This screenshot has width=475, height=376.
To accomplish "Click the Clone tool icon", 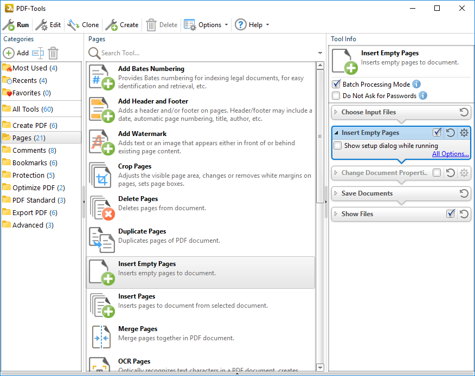I will (73, 25).
